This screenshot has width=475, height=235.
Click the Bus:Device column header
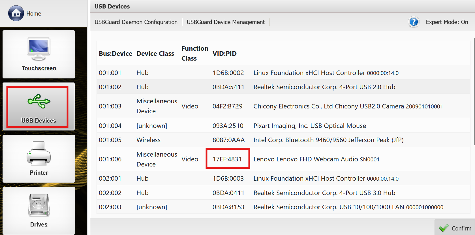[115, 54]
